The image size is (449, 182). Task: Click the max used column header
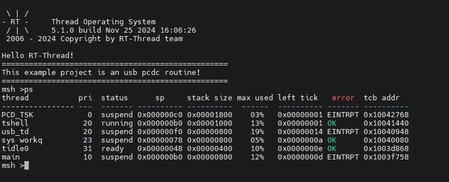click(x=255, y=98)
